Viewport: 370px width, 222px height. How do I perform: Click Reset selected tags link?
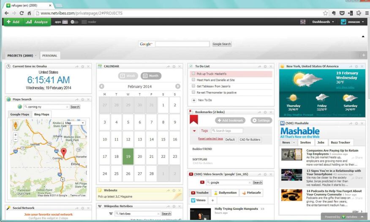tap(210, 139)
